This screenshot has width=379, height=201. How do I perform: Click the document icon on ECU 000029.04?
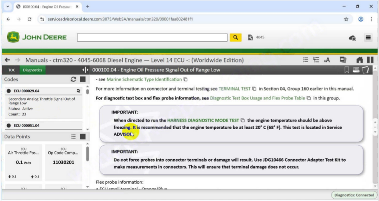78,91
